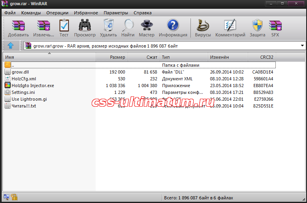Click type cell Параметры конф...
This screenshot has width=307, height=203.
click(182, 92)
